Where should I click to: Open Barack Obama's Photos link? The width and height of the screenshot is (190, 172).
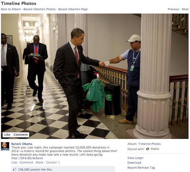coord(40,9)
